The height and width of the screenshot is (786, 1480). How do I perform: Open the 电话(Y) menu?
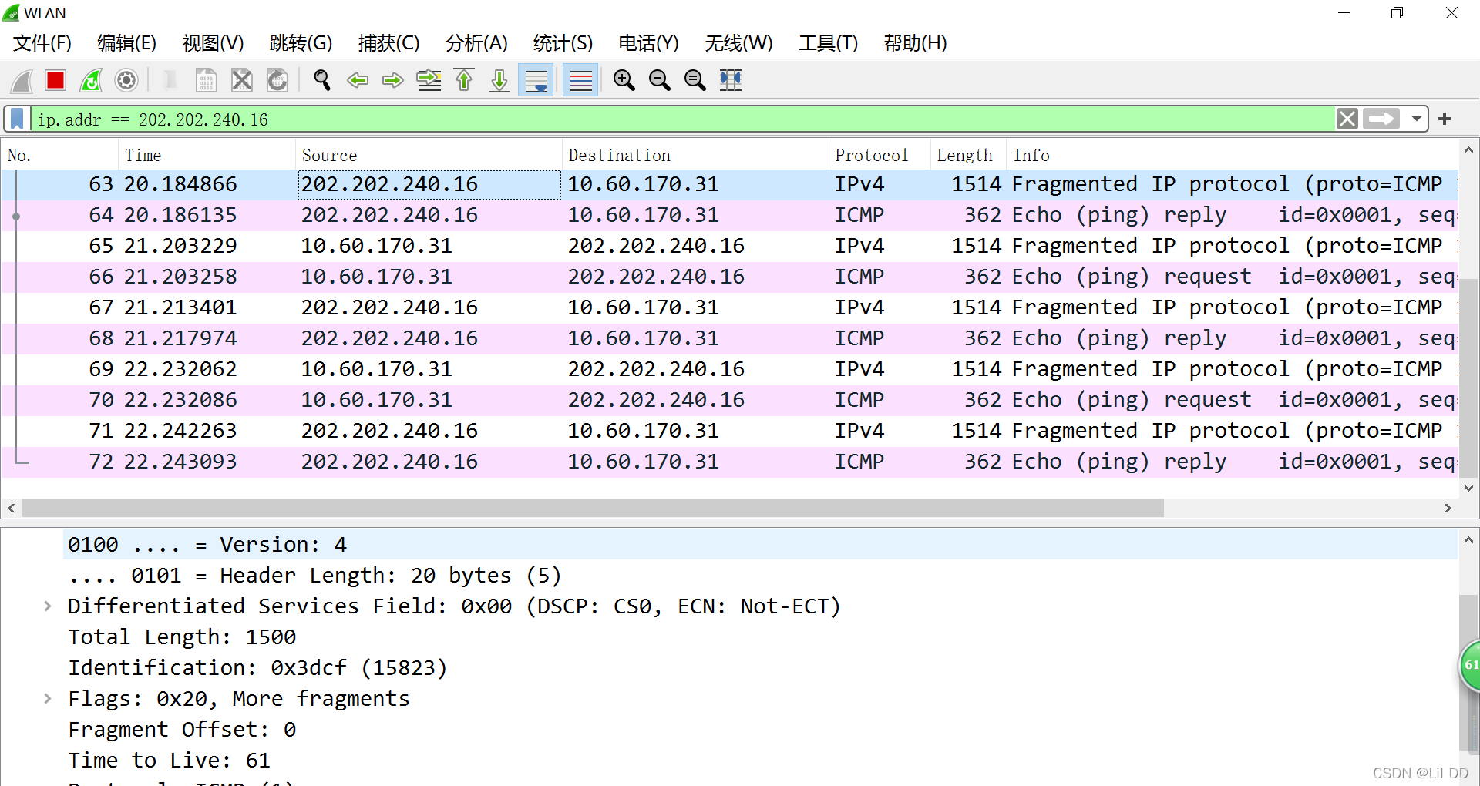click(648, 43)
